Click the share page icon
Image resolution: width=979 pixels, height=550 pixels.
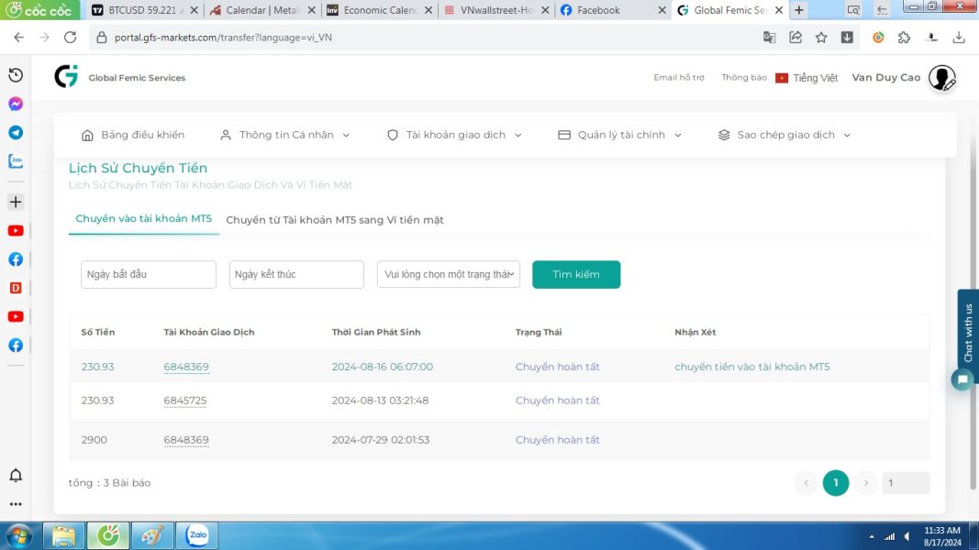tap(795, 38)
